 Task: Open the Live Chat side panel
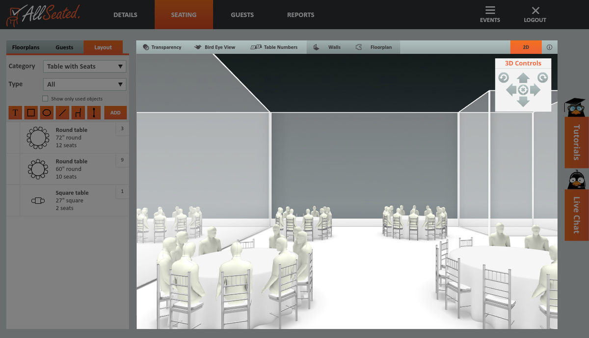click(x=576, y=215)
